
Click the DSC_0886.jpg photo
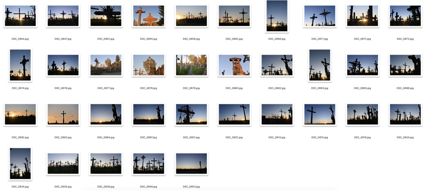coord(406,65)
